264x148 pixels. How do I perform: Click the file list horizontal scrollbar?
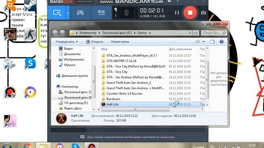pos(135,110)
